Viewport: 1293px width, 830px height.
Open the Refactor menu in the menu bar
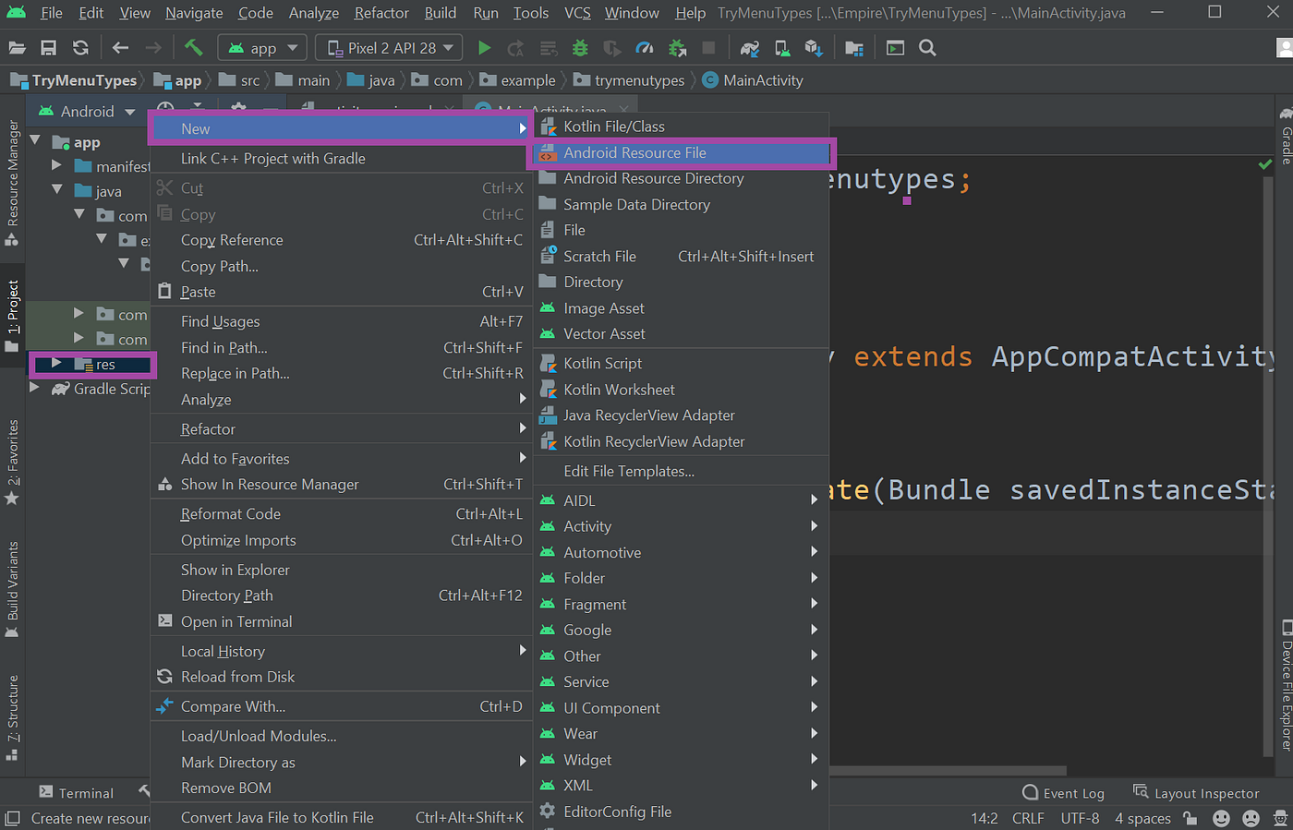pos(381,13)
